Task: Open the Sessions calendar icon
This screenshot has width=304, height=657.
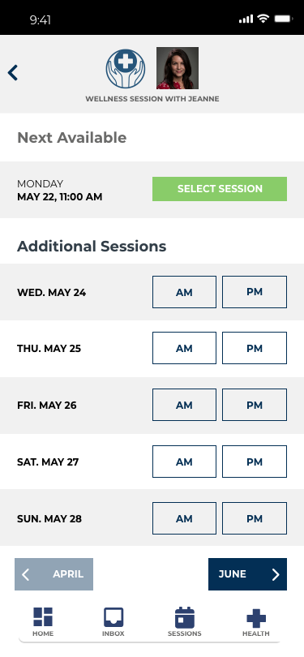Action: (185, 617)
